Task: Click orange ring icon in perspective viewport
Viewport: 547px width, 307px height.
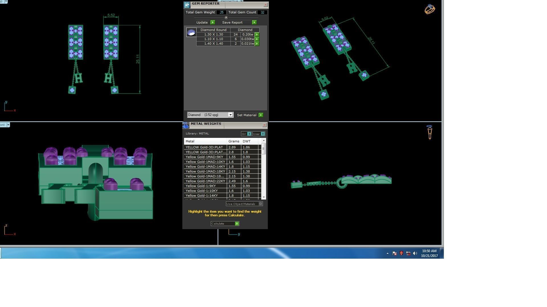Action: 430,9
